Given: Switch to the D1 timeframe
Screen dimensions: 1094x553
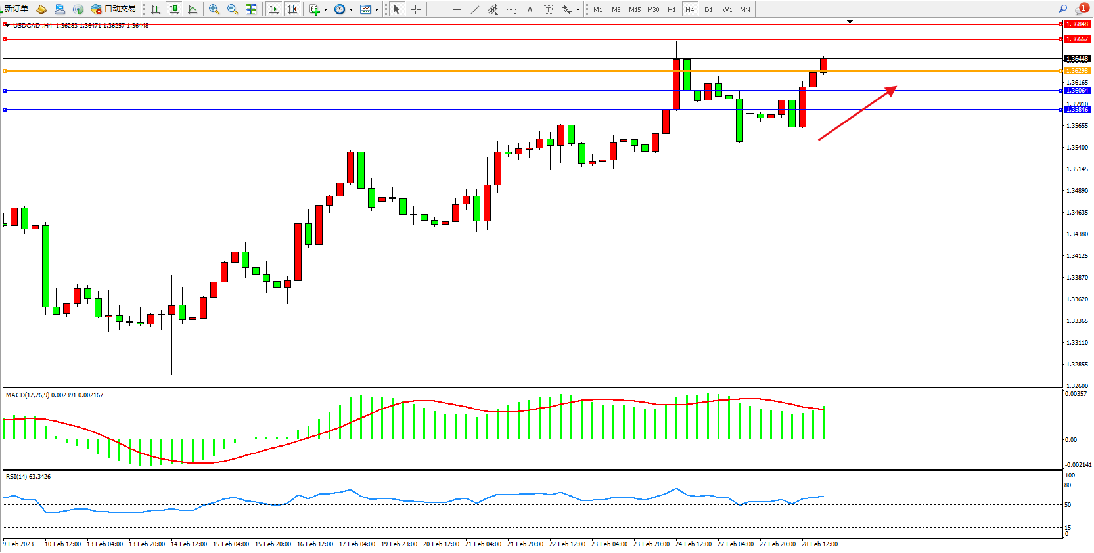Looking at the screenshot, I should [708, 9].
